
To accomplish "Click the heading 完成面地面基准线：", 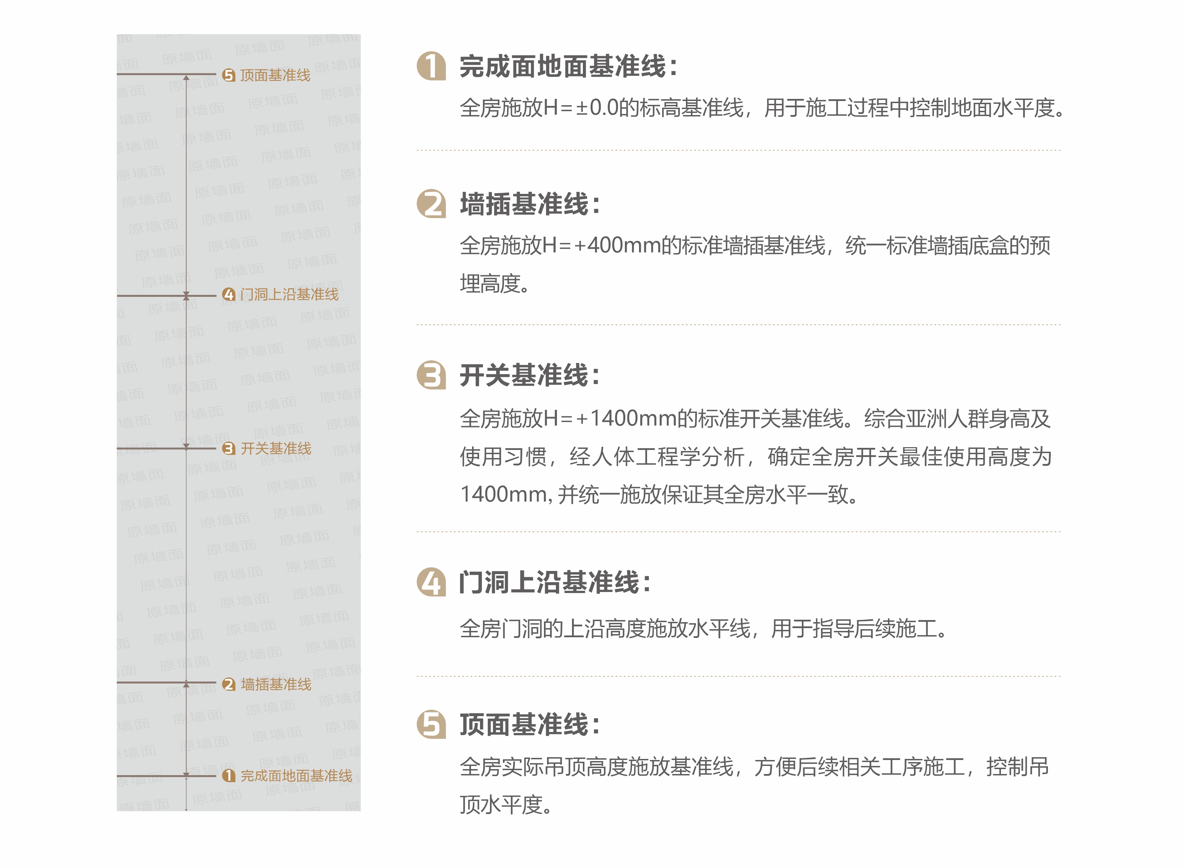I will click(x=569, y=66).
